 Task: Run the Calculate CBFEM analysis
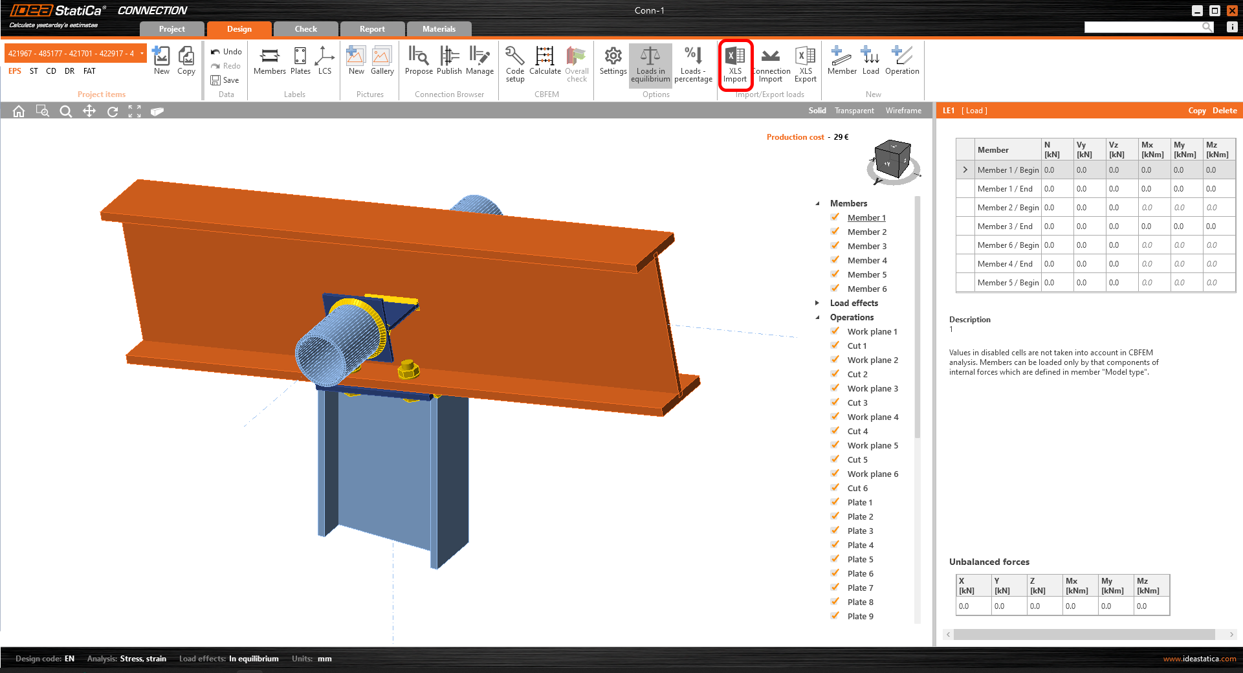coord(544,63)
